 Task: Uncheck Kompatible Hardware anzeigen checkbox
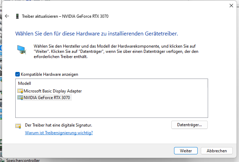(17, 74)
